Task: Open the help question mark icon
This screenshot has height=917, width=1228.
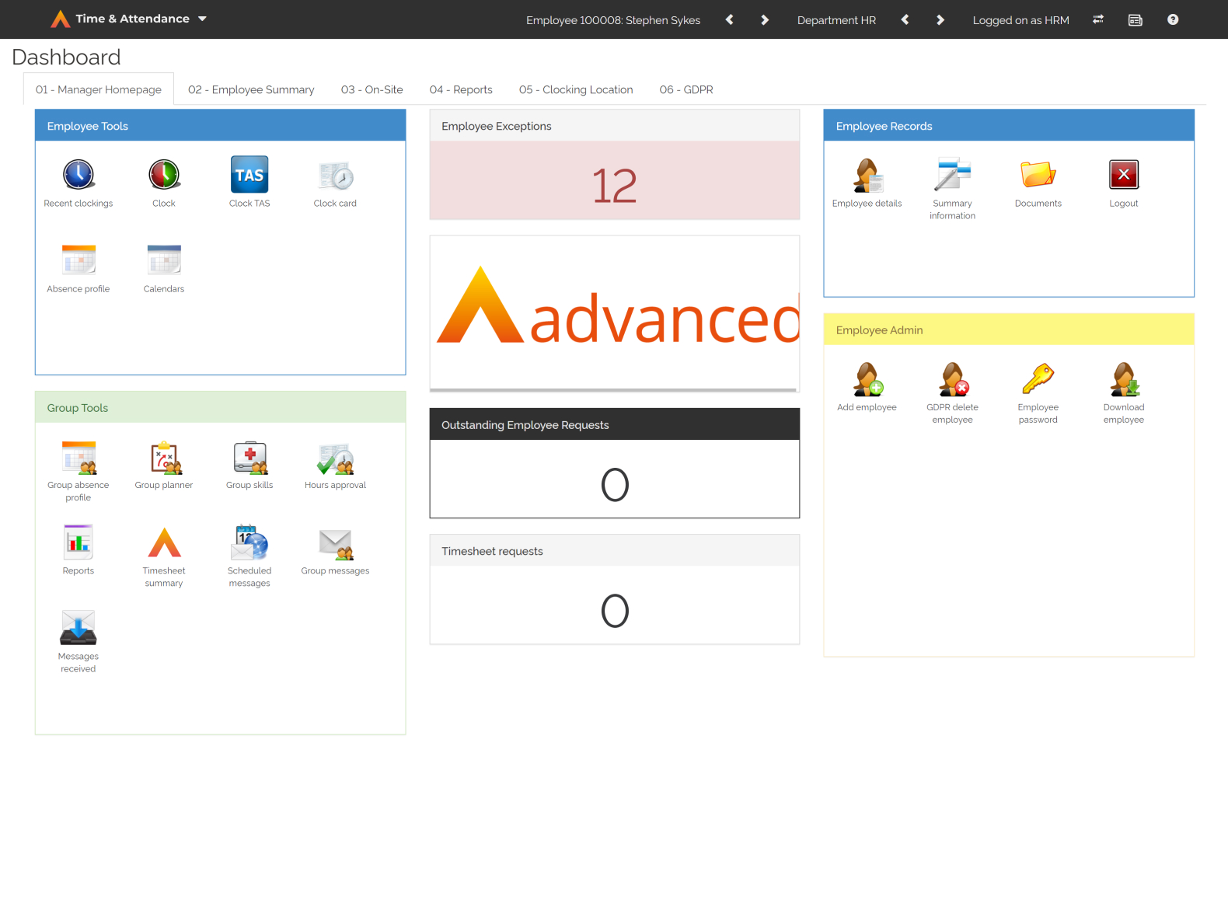Action: coord(1173,19)
